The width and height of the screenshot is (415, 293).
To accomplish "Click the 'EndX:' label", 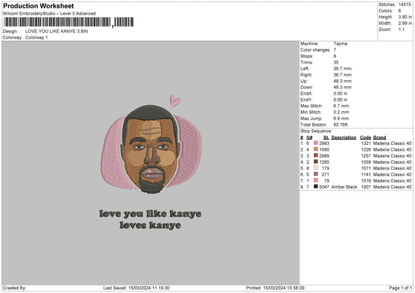I will pyautogui.click(x=306, y=93).
